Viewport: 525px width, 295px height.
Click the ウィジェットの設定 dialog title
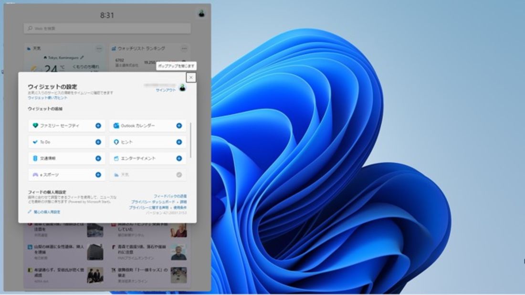click(x=52, y=87)
